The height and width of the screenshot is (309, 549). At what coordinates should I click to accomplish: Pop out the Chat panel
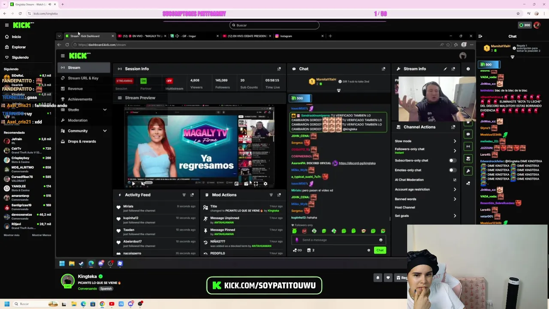(383, 69)
